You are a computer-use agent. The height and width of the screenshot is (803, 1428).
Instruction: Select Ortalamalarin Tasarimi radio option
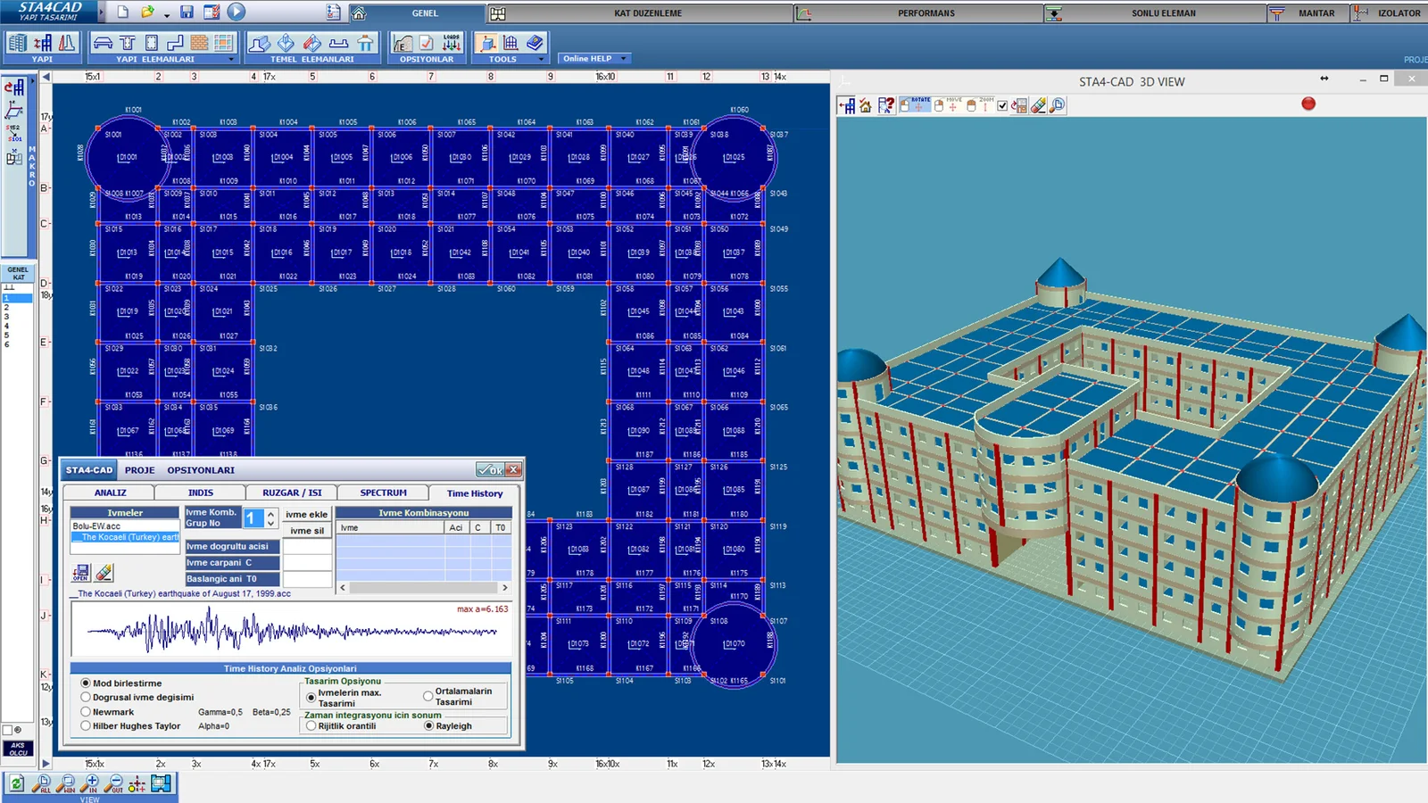tap(428, 696)
